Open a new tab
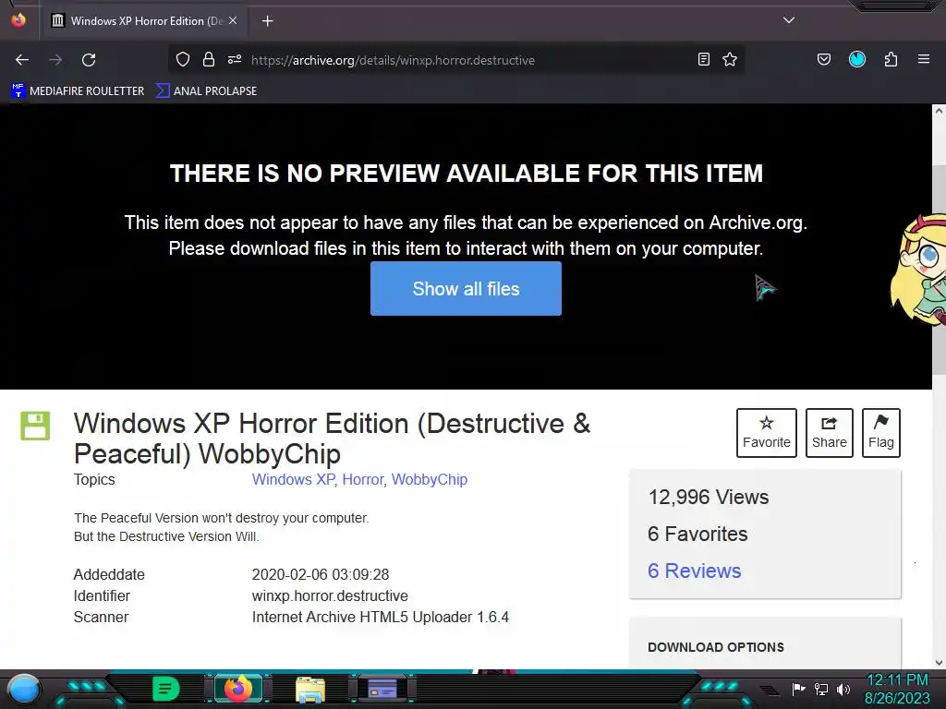 point(267,21)
